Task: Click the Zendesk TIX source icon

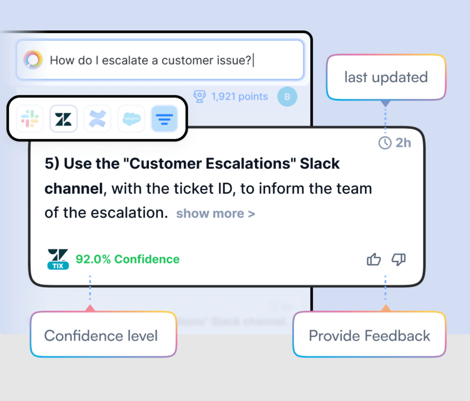Action: point(58,259)
